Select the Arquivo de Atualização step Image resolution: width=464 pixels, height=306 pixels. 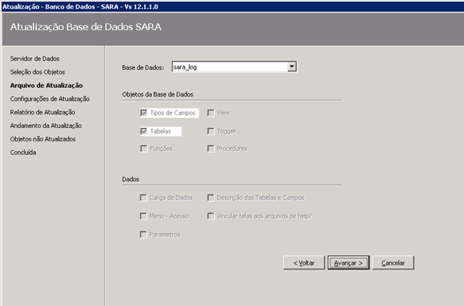pos(47,85)
